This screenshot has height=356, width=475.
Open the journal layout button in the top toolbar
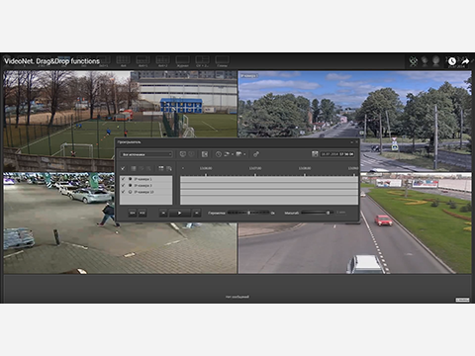tap(182, 60)
